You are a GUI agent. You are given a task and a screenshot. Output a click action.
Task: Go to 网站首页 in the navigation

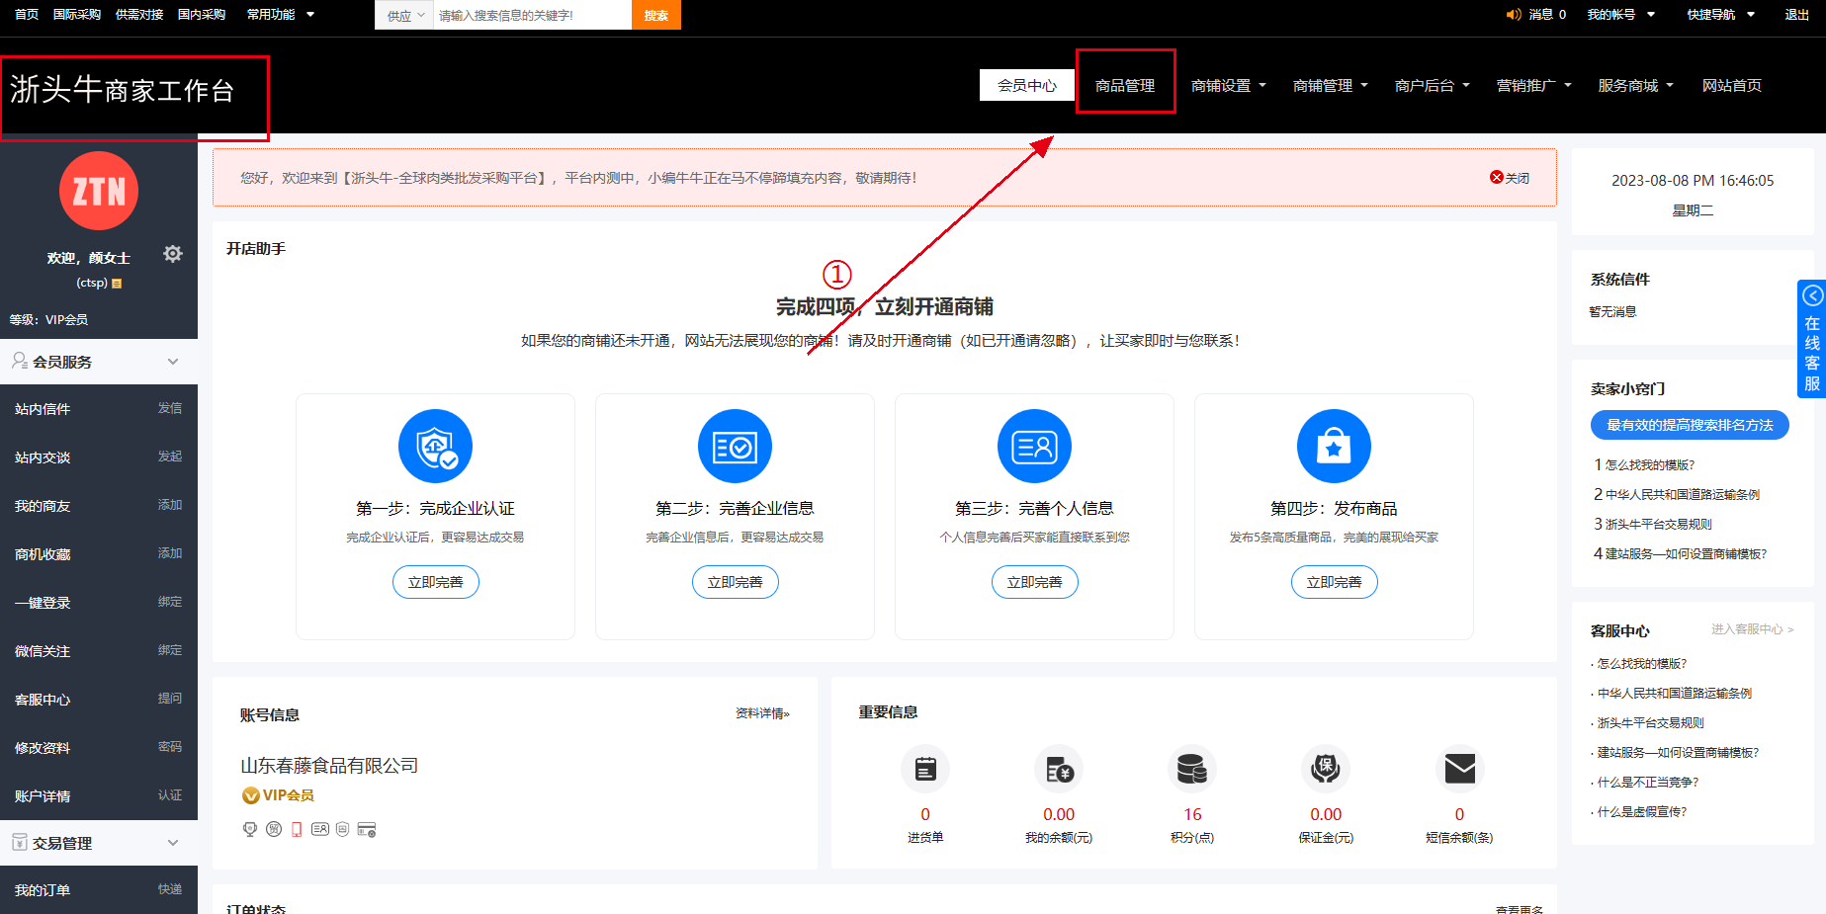pyautogui.click(x=1731, y=86)
